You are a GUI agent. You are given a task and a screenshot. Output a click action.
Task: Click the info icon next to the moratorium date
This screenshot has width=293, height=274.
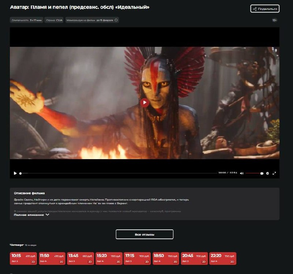tap(116, 20)
